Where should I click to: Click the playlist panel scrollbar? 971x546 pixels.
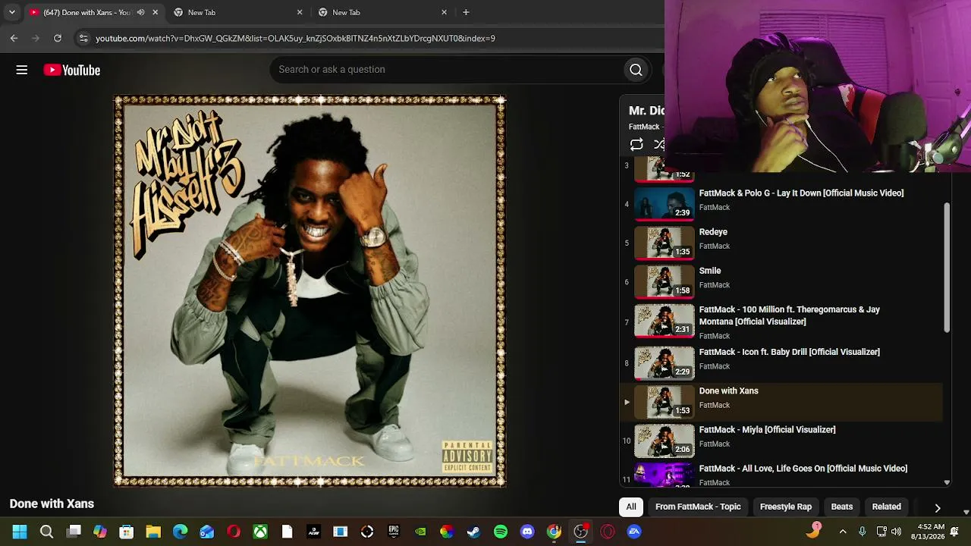947,268
